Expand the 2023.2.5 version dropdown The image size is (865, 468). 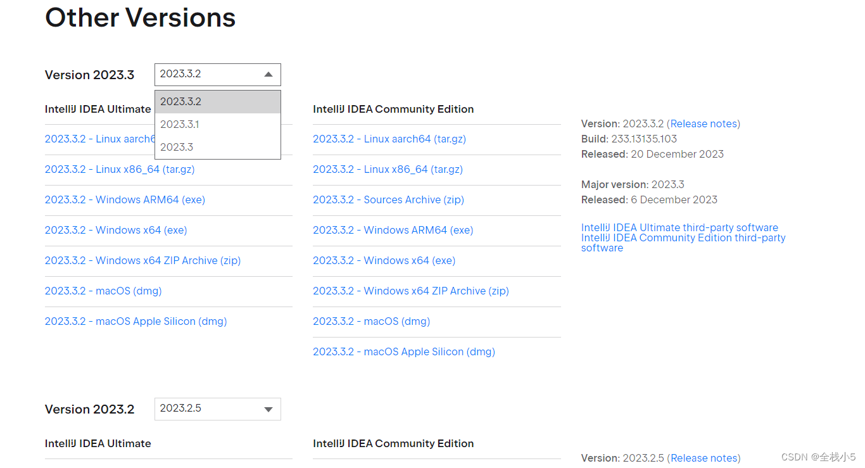pyautogui.click(x=217, y=409)
